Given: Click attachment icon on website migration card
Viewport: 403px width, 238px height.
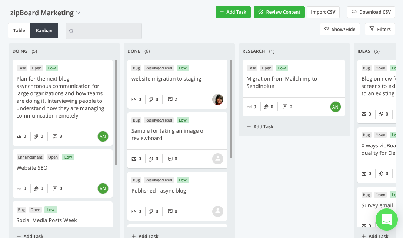Looking at the screenshot, I should [x=151, y=99].
